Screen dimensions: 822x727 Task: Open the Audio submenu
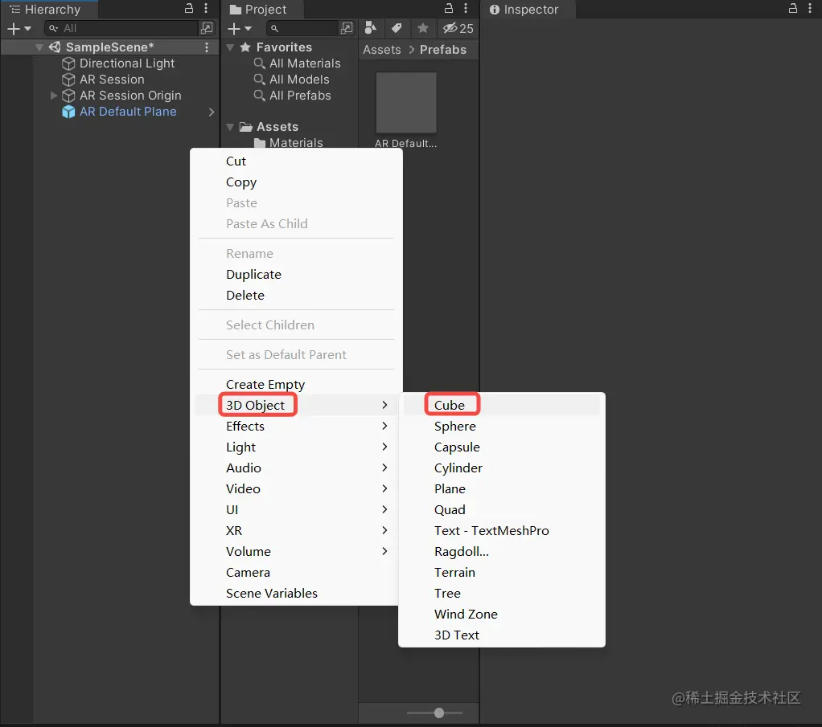coord(297,468)
